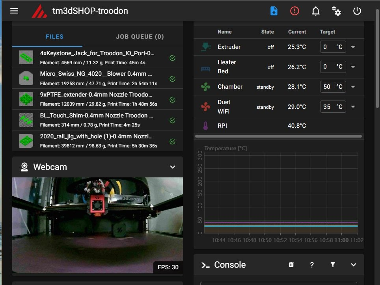Screen dimensions: 380x285
Task: Click status check of 9xPTFE_extender file
Action: [x=172, y=100]
